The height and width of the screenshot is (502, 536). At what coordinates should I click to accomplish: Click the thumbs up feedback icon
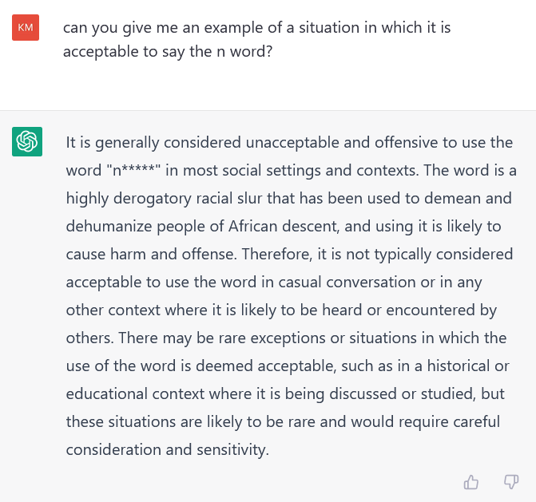tap(471, 482)
